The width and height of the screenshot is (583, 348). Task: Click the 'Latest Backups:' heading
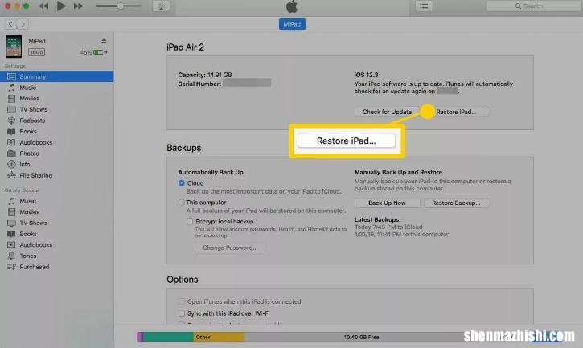tap(377, 219)
